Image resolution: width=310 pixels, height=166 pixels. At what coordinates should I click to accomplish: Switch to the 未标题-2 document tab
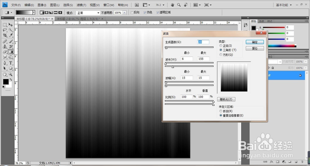(79, 19)
